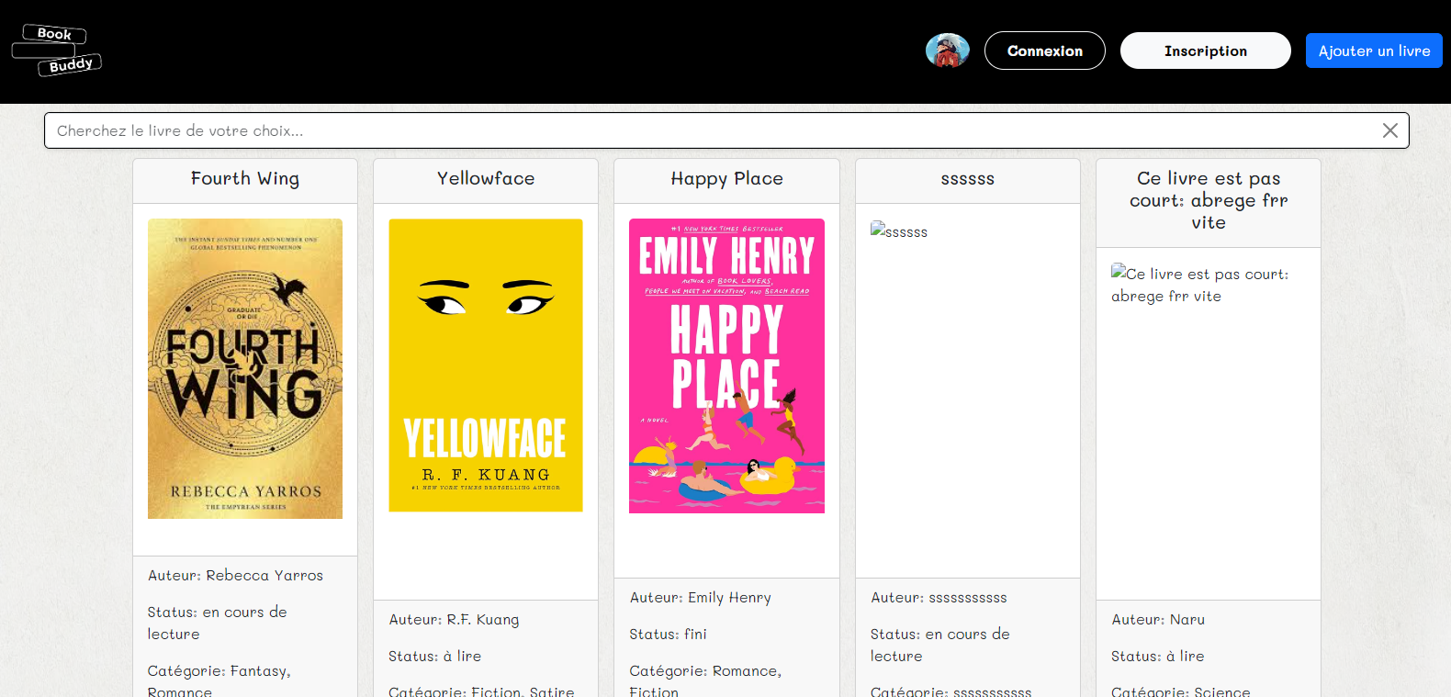Image resolution: width=1451 pixels, height=697 pixels.
Task: Select the 'Ce livre est pas court' card title
Action: (x=1209, y=200)
